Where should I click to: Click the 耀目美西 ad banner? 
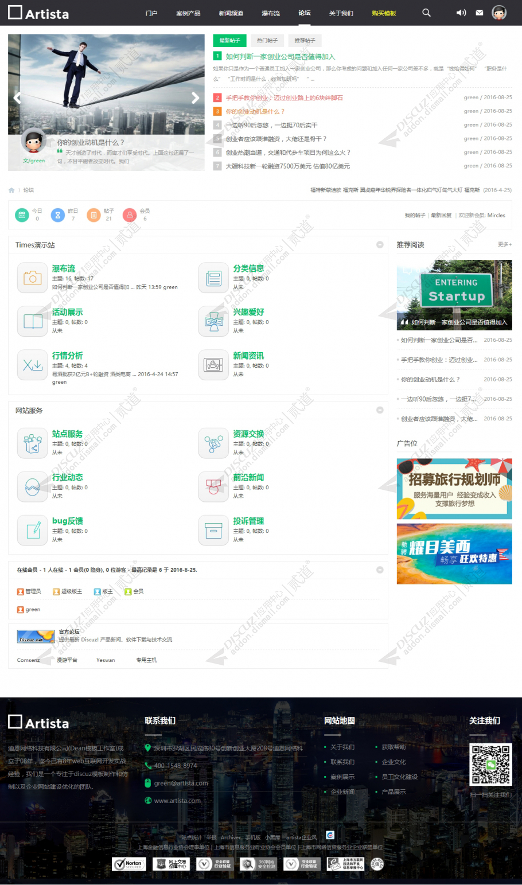pyautogui.click(x=454, y=553)
